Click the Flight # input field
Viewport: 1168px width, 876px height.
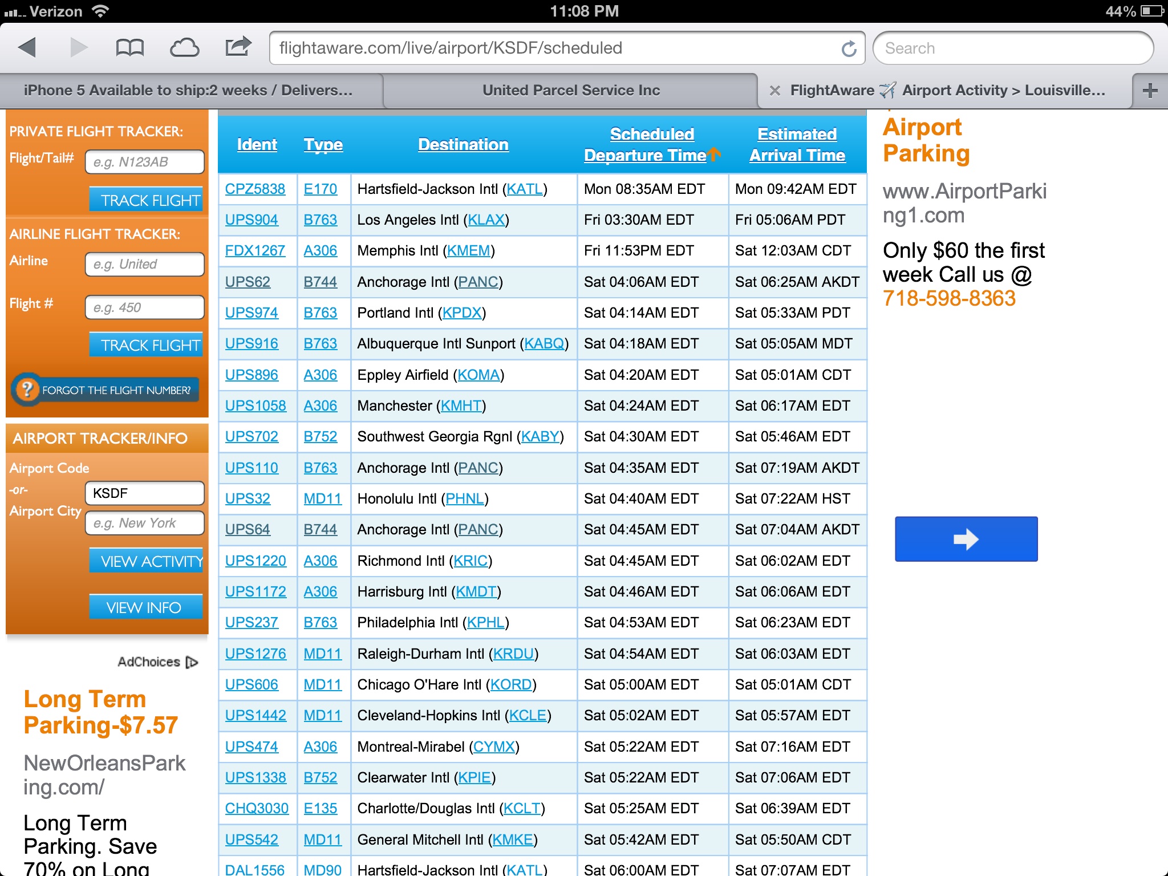[145, 307]
